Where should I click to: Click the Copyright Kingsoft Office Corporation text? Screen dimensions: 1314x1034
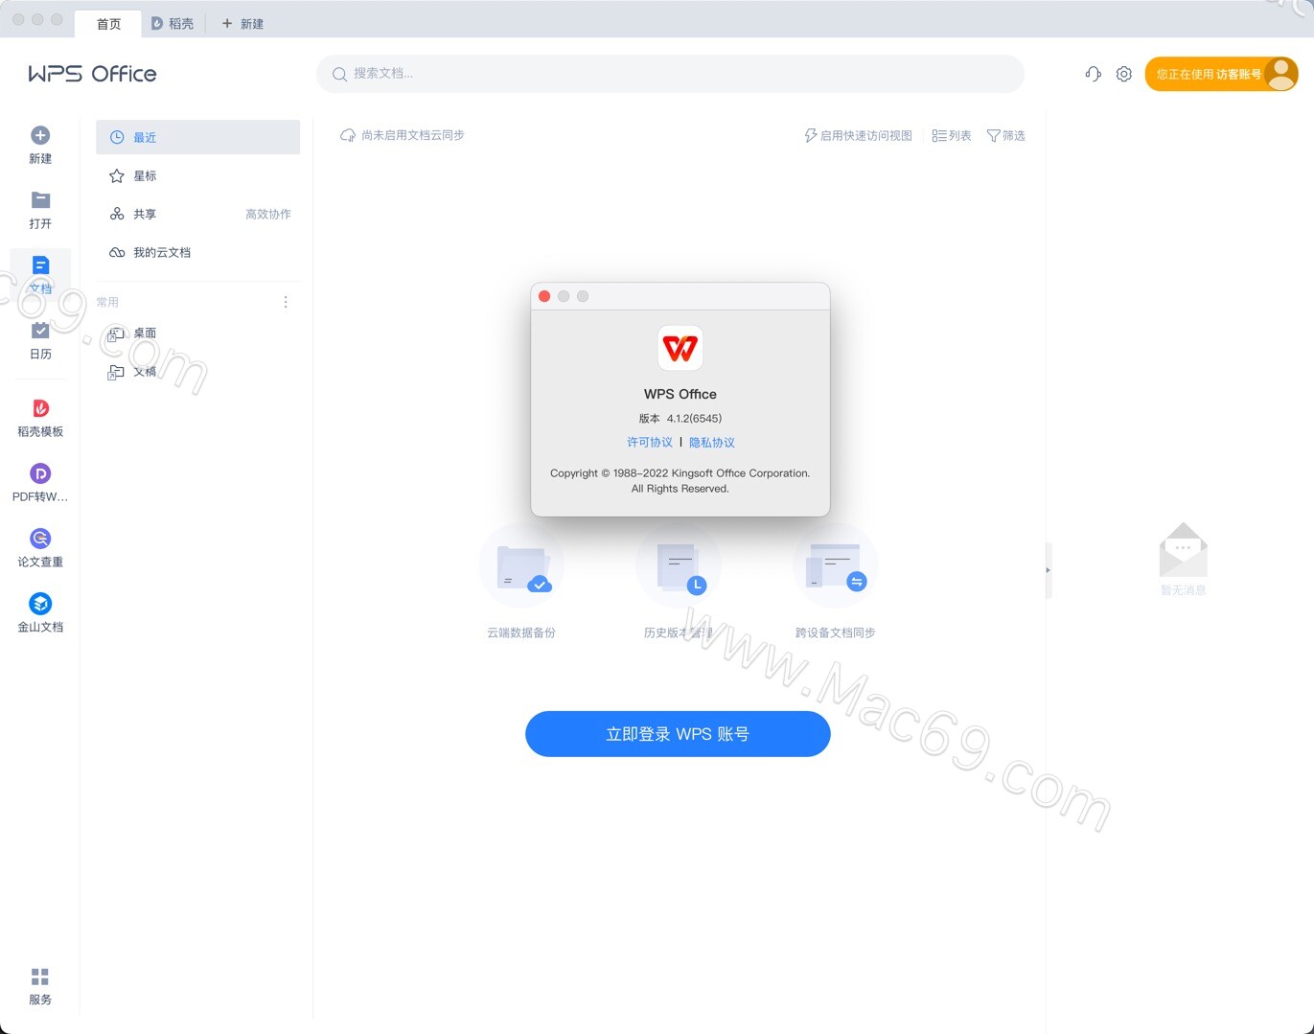680,481
